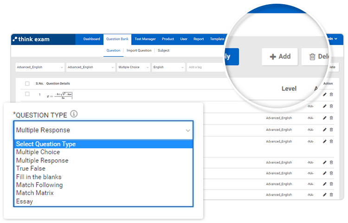Open the Template menu item
Viewport: 348px width, 223px height.
point(217,39)
